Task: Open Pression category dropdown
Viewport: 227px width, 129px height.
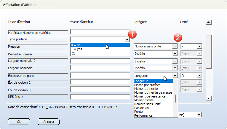Action: pyautogui.click(x=175, y=46)
